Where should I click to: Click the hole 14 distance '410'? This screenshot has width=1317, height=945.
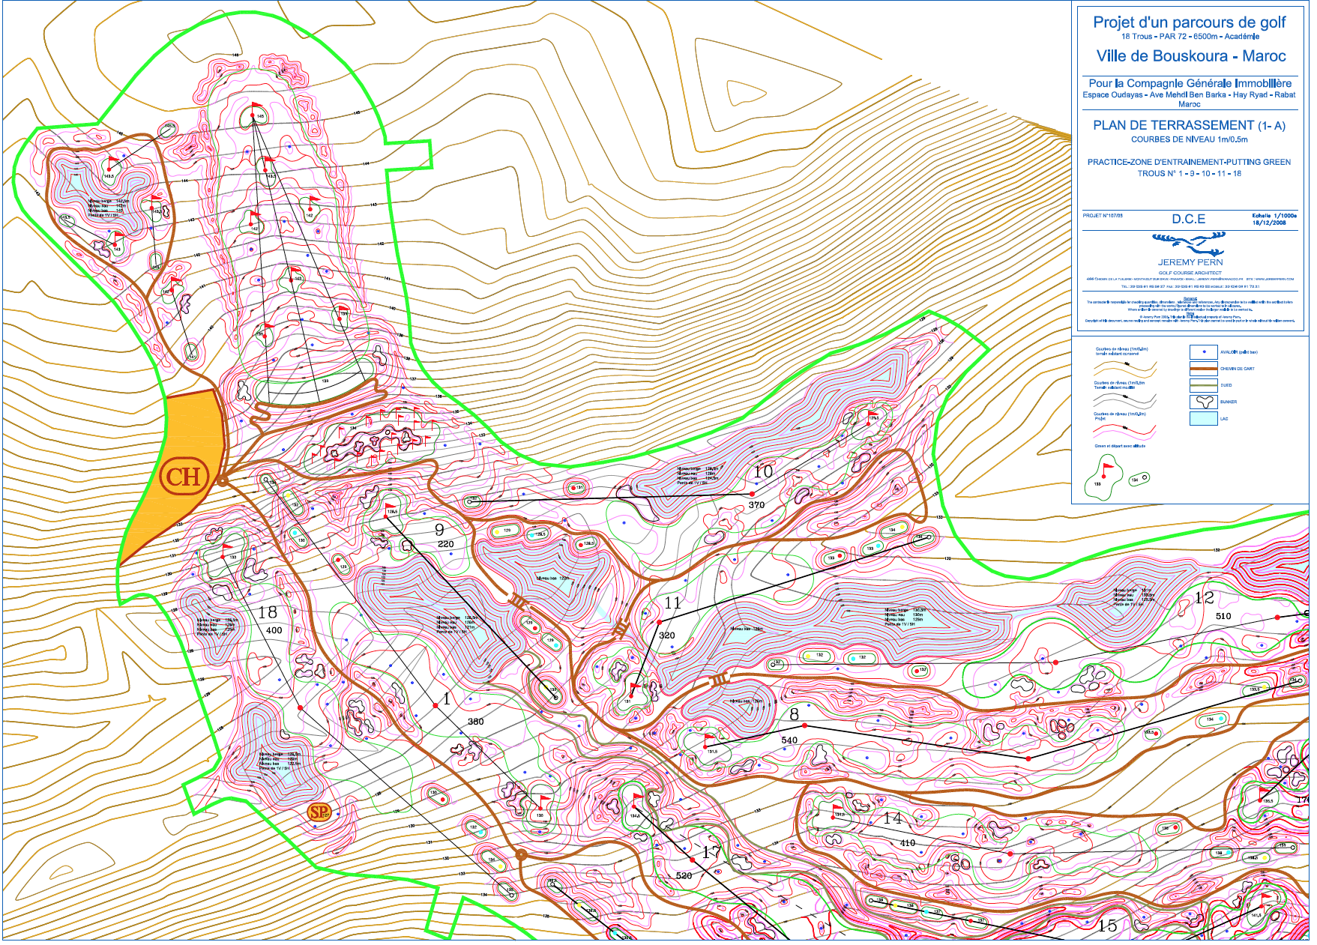point(908,843)
